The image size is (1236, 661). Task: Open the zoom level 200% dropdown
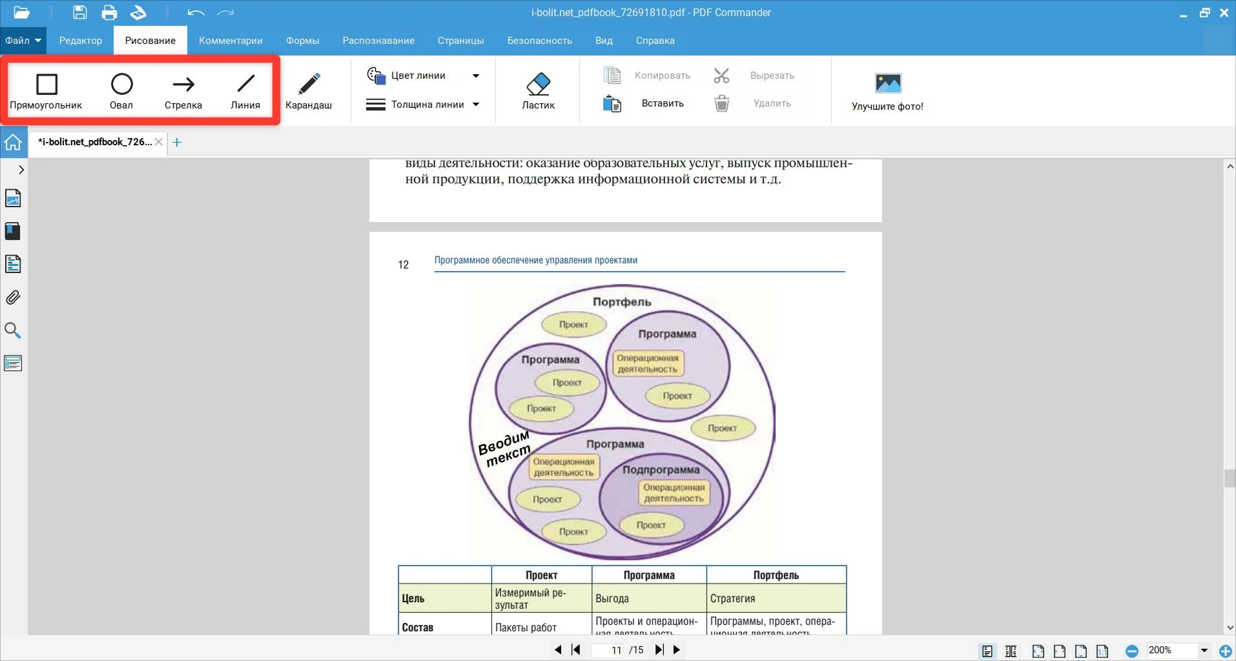pos(1204,651)
